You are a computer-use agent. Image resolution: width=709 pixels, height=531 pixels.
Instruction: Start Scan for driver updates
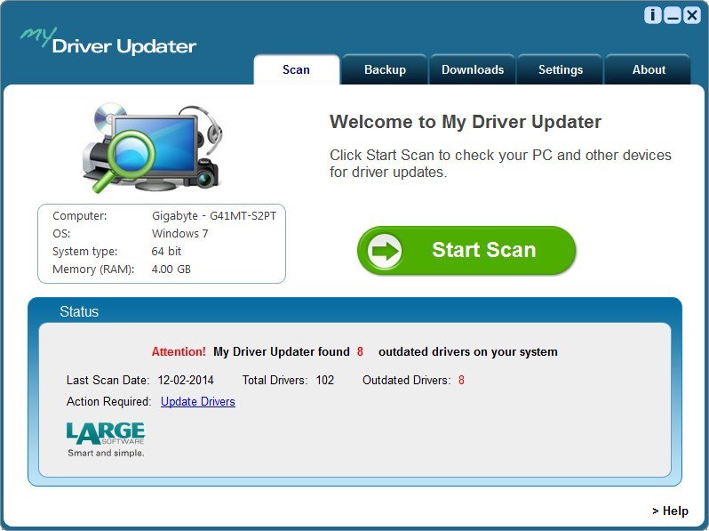tap(466, 251)
